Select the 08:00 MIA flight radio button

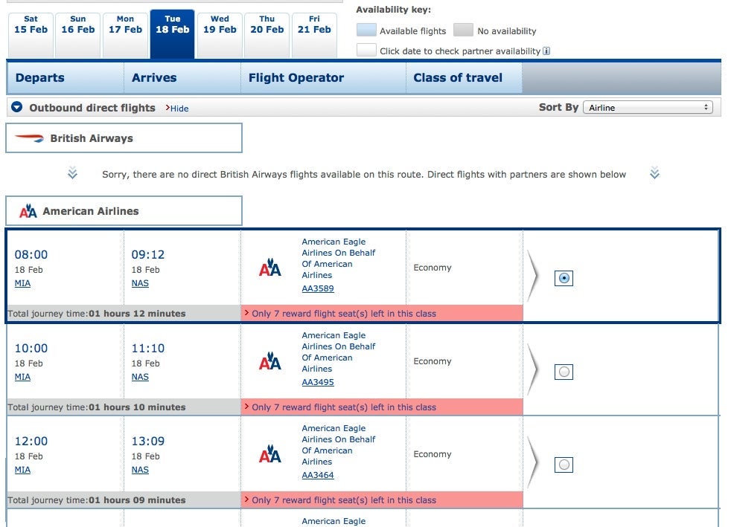[x=564, y=278]
